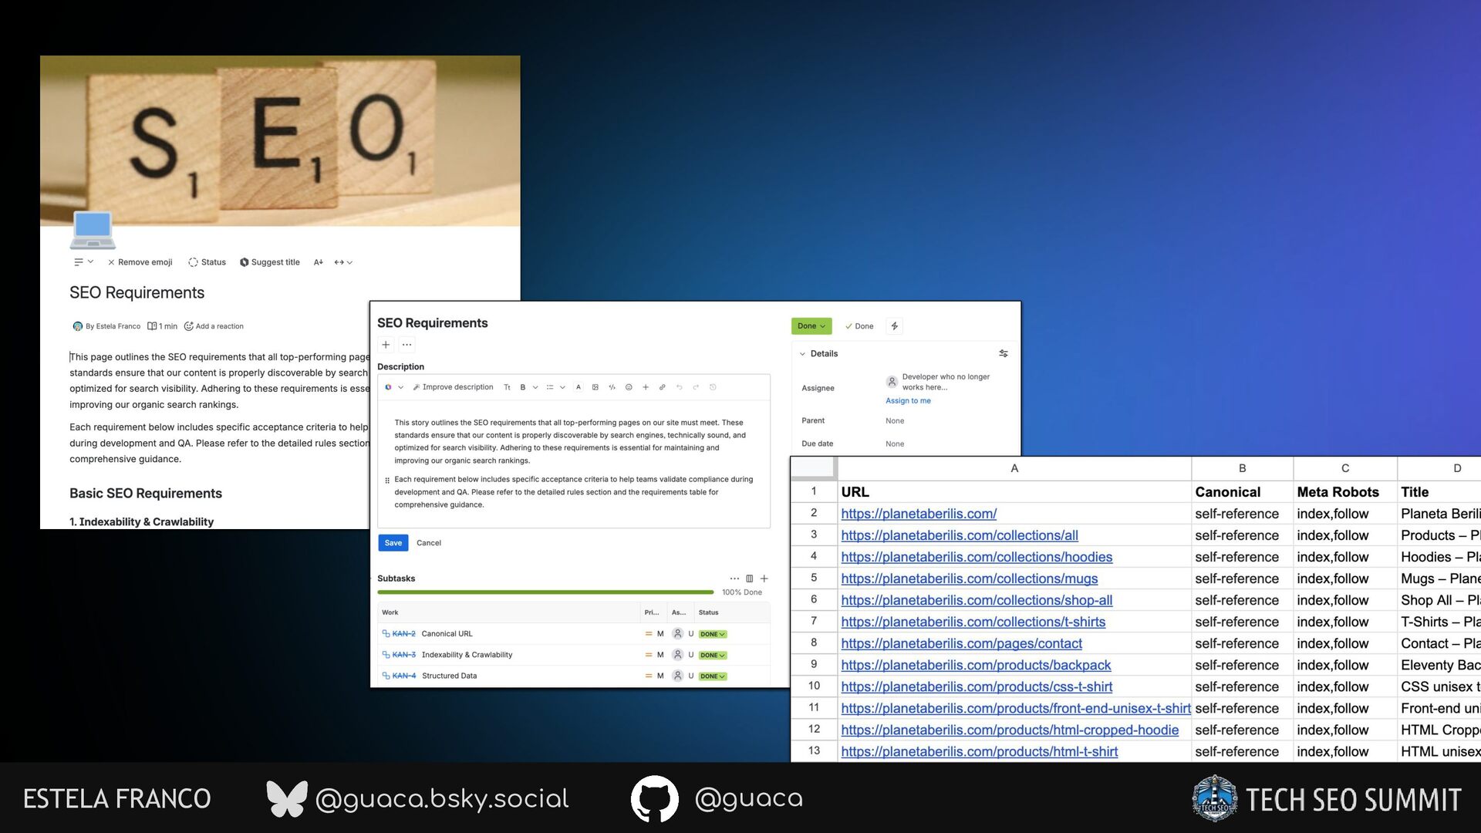Open the lightning bolt automation icon
The width and height of the screenshot is (1481, 833).
pos(894,326)
